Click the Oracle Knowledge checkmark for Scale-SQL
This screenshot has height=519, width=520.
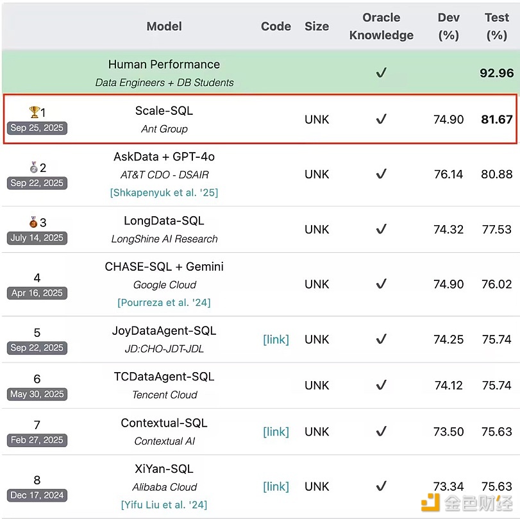[381, 119]
